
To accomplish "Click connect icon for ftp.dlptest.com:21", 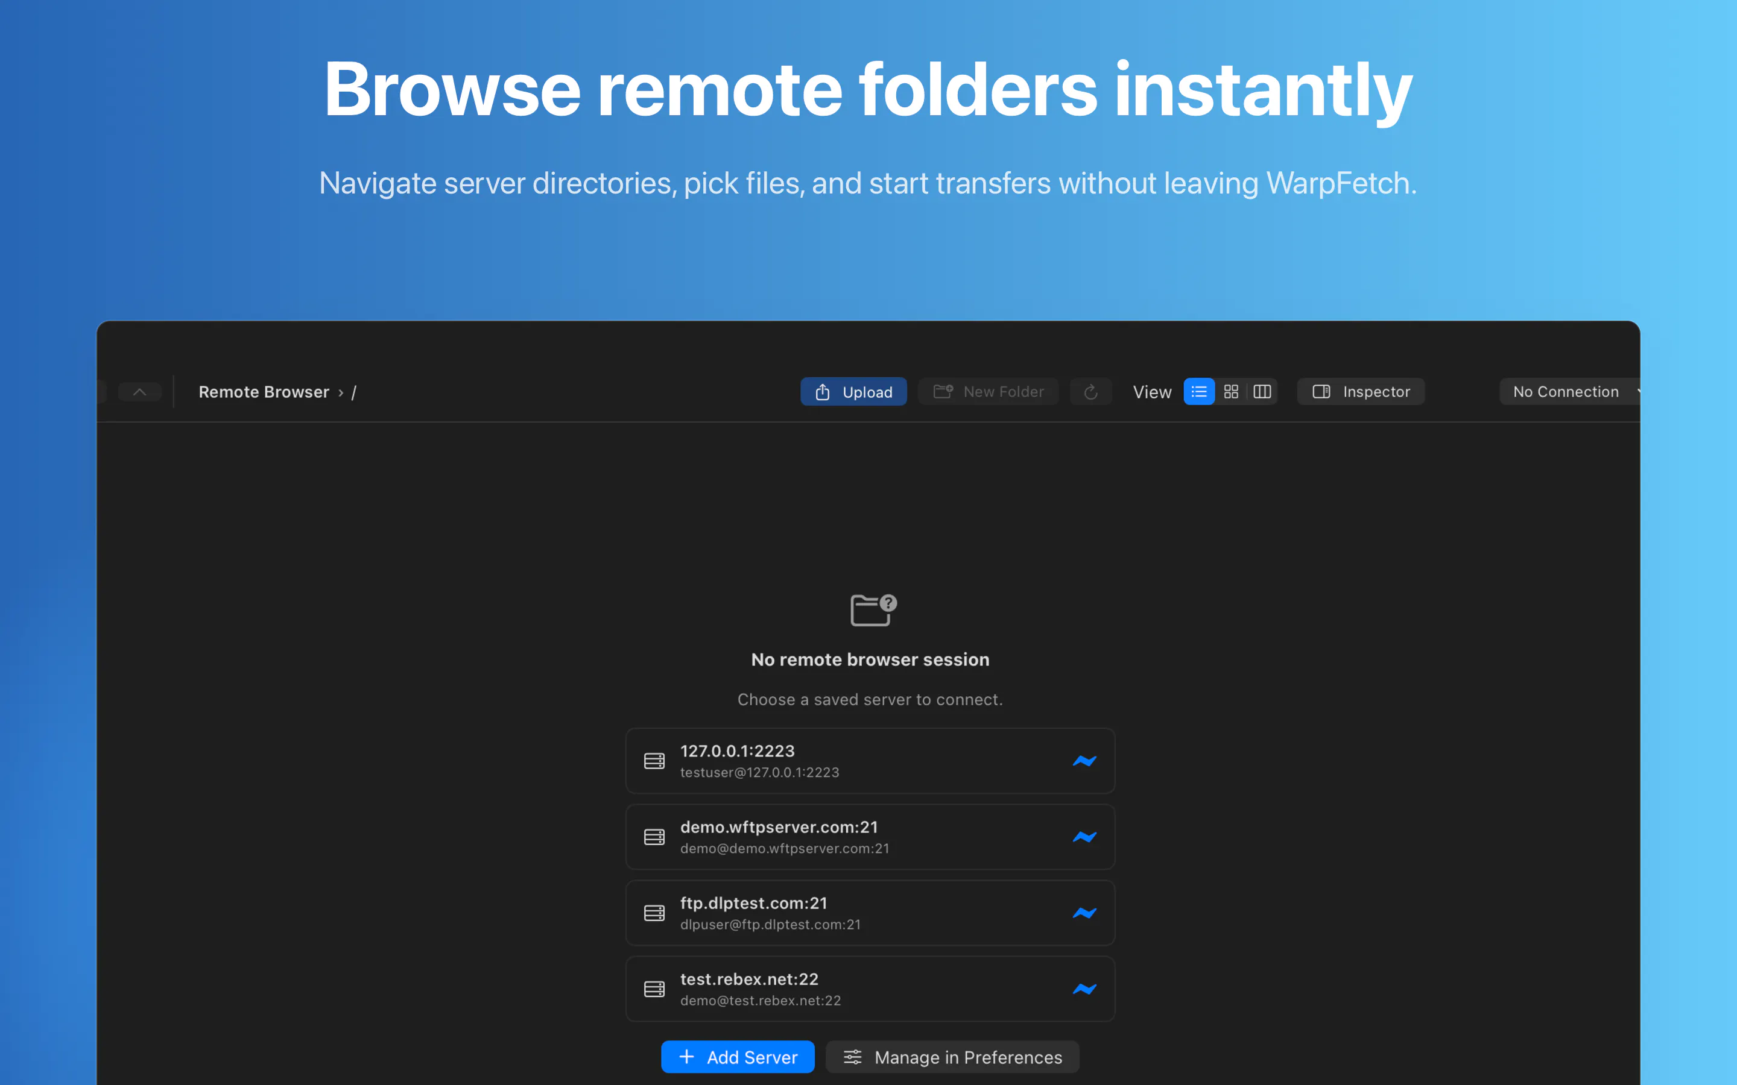I will pyautogui.click(x=1084, y=913).
